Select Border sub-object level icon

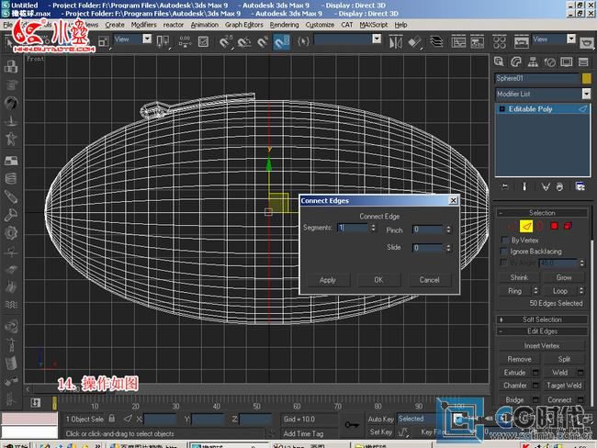(540, 226)
